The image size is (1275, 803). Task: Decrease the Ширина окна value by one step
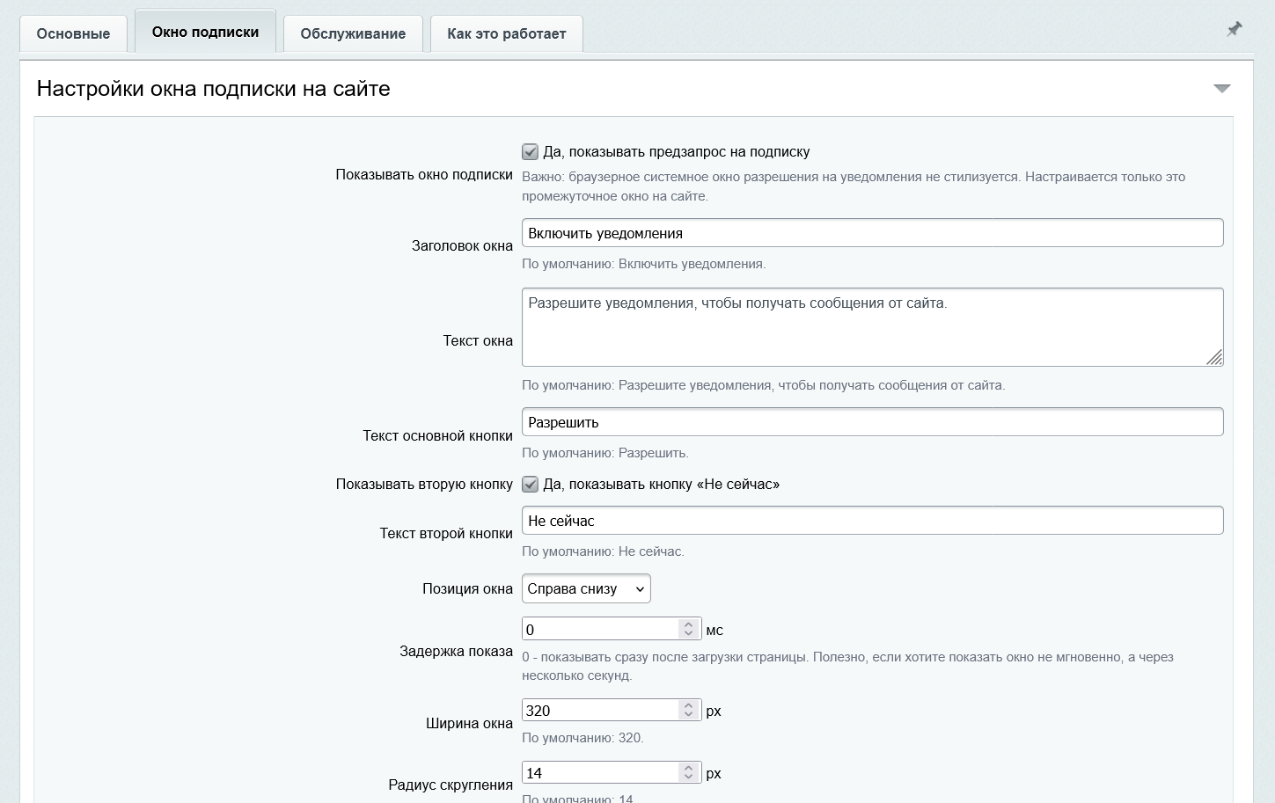click(689, 715)
